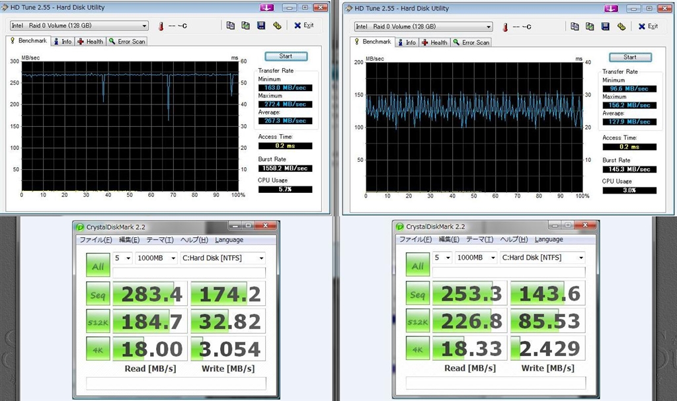677x401 pixels.
Task: Run Seq test in right CrystalDiskMark window
Action: (x=418, y=295)
